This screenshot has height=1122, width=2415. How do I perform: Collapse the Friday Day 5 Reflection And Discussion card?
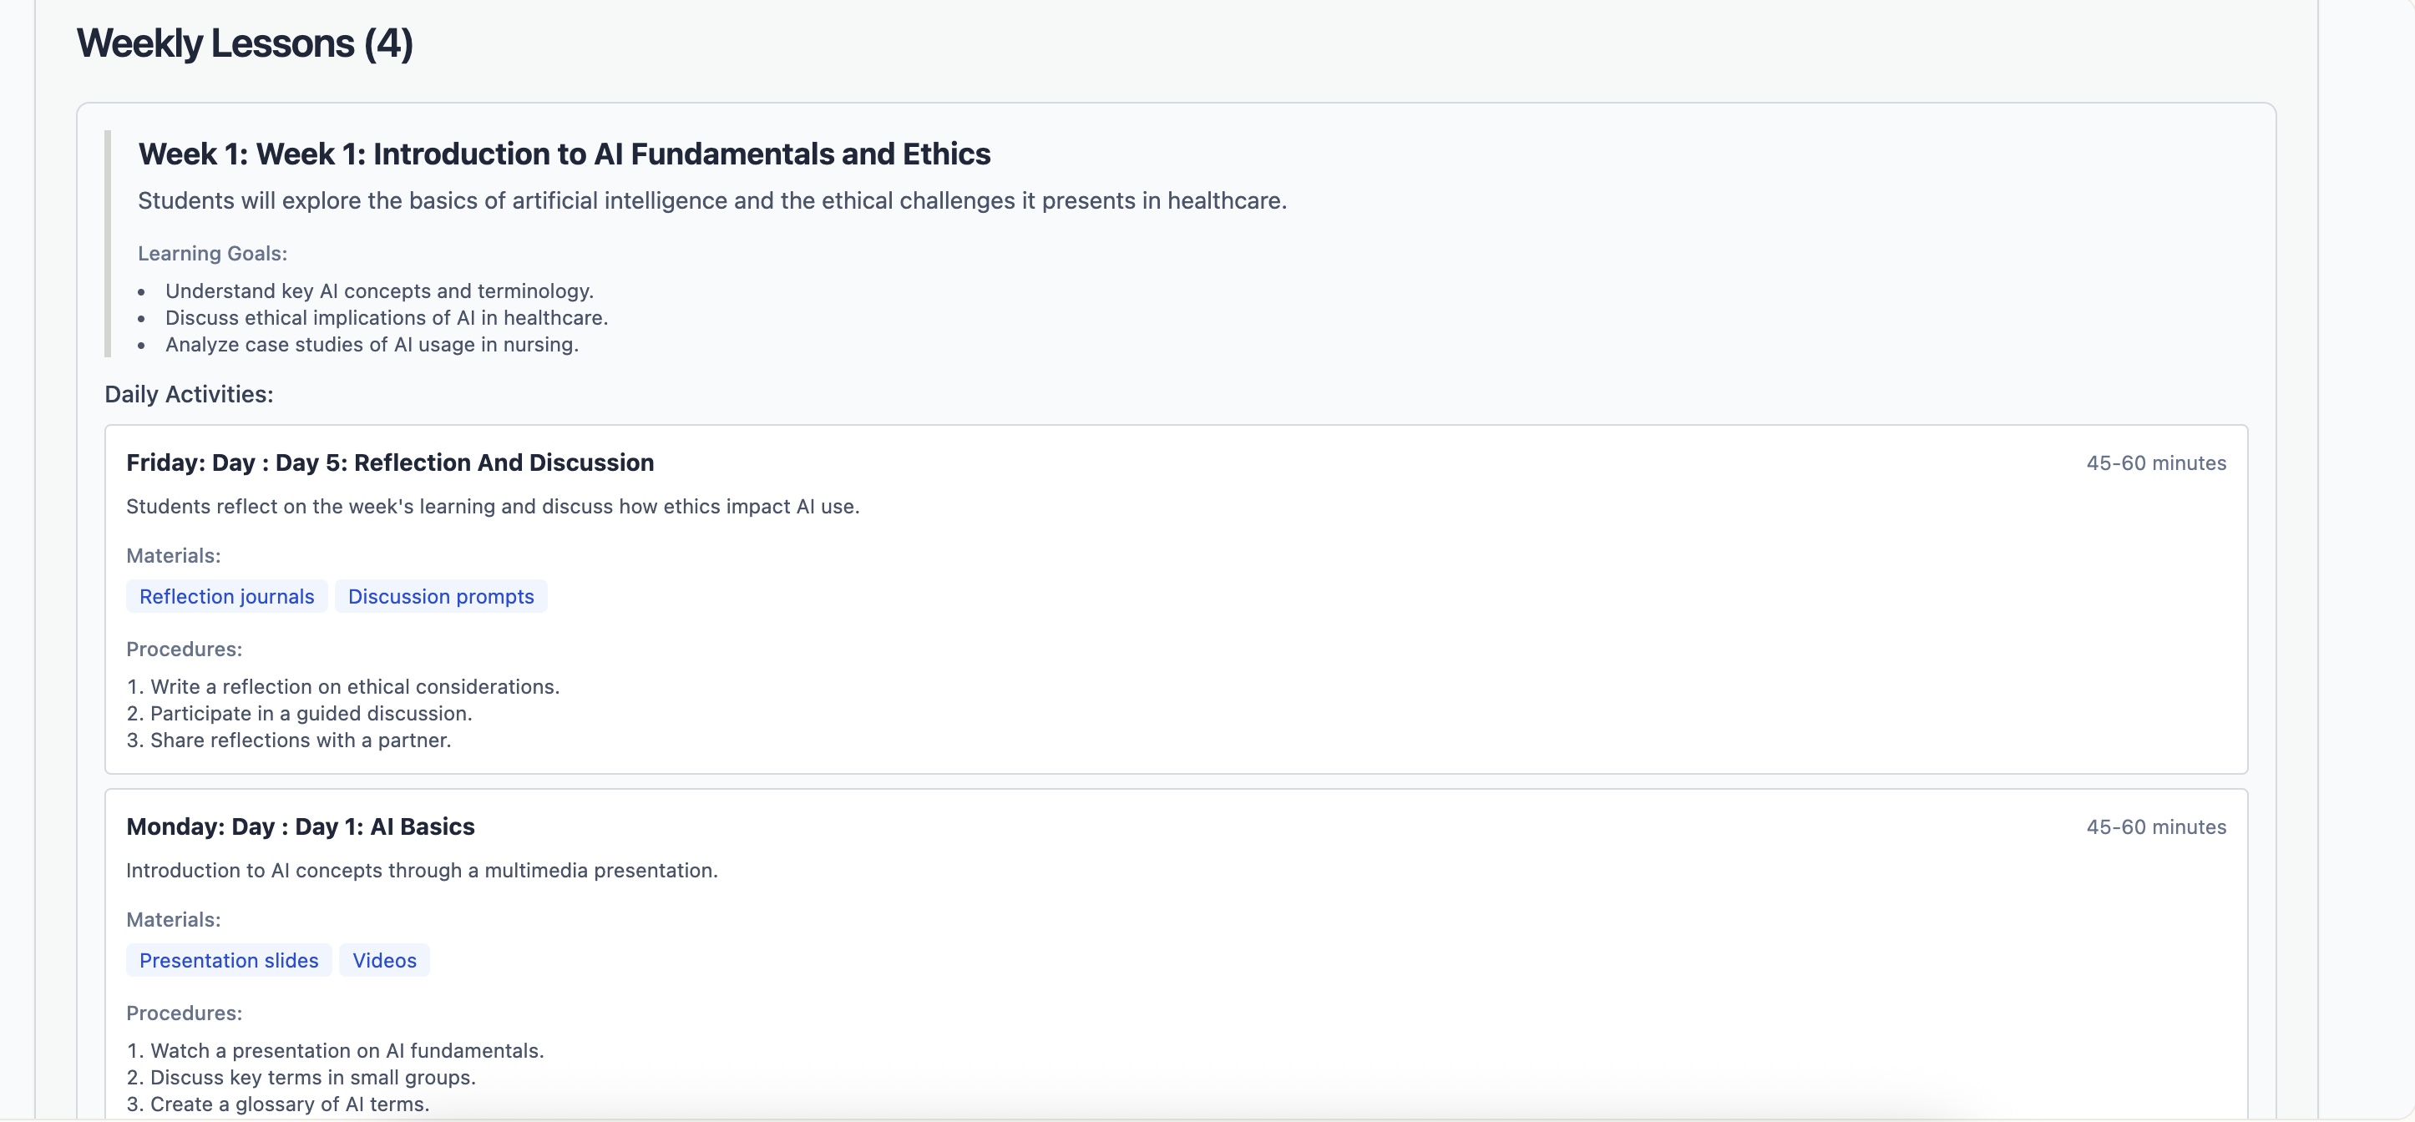[390, 462]
